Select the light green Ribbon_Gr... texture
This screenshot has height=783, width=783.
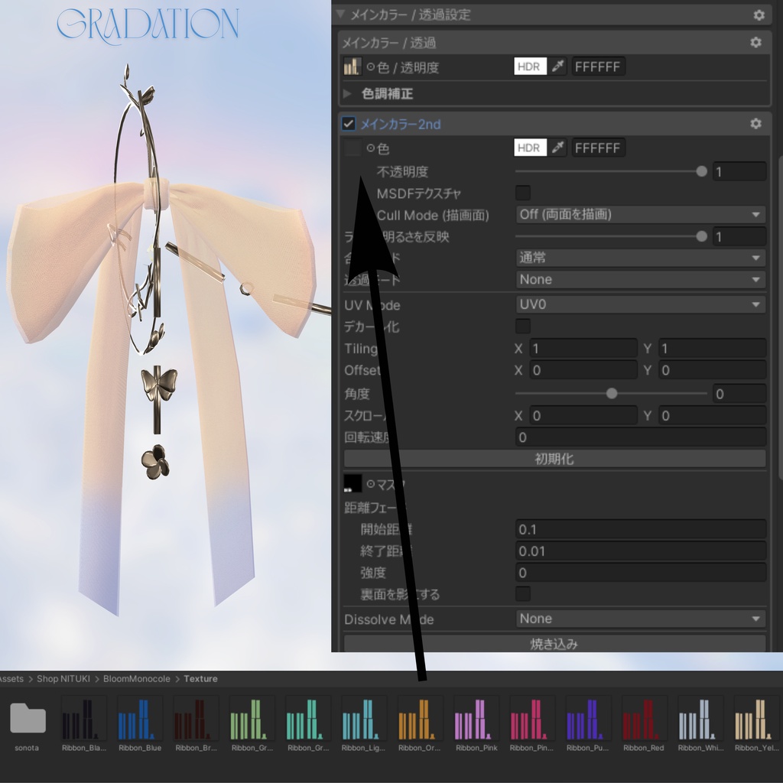tap(252, 724)
